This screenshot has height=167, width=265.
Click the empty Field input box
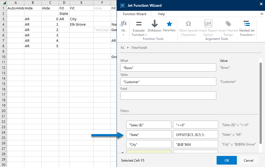[x=168, y=96]
